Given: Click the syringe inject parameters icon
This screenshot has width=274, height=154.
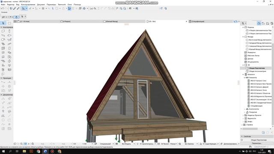Looking at the screenshot, I should pos(18,9).
